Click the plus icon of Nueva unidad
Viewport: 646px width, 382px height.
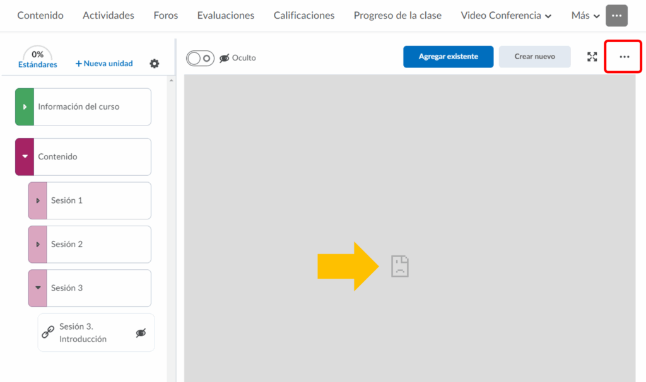click(x=79, y=64)
